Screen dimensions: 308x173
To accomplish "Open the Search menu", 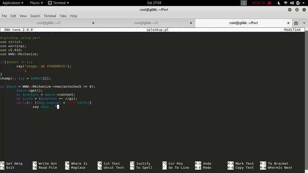I will pos(35,16).
